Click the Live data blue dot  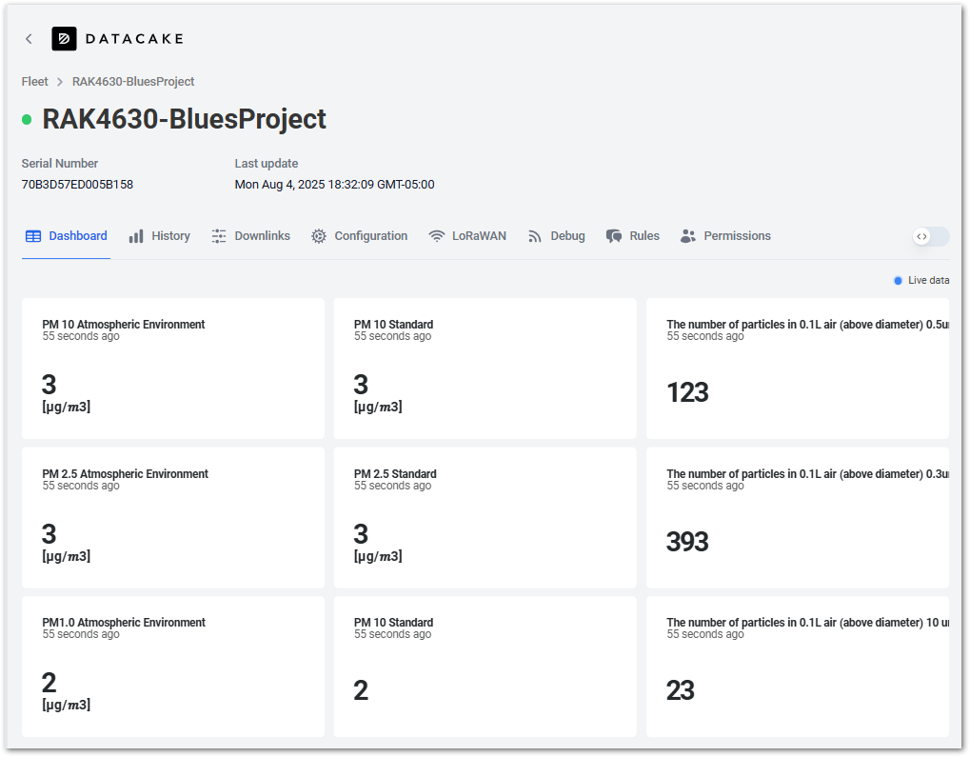pos(897,280)
